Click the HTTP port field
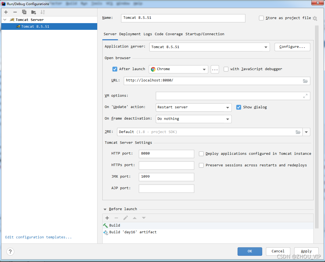 (166, 154)
